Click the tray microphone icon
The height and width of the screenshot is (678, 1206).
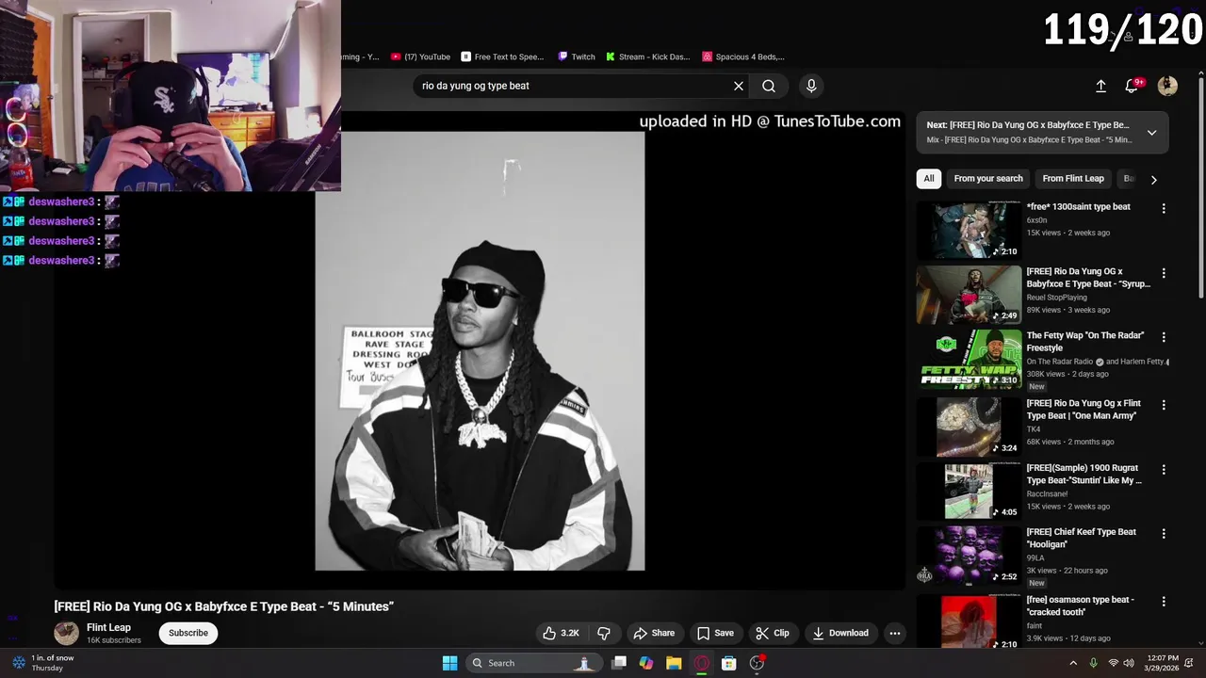tap(1093, 663)
